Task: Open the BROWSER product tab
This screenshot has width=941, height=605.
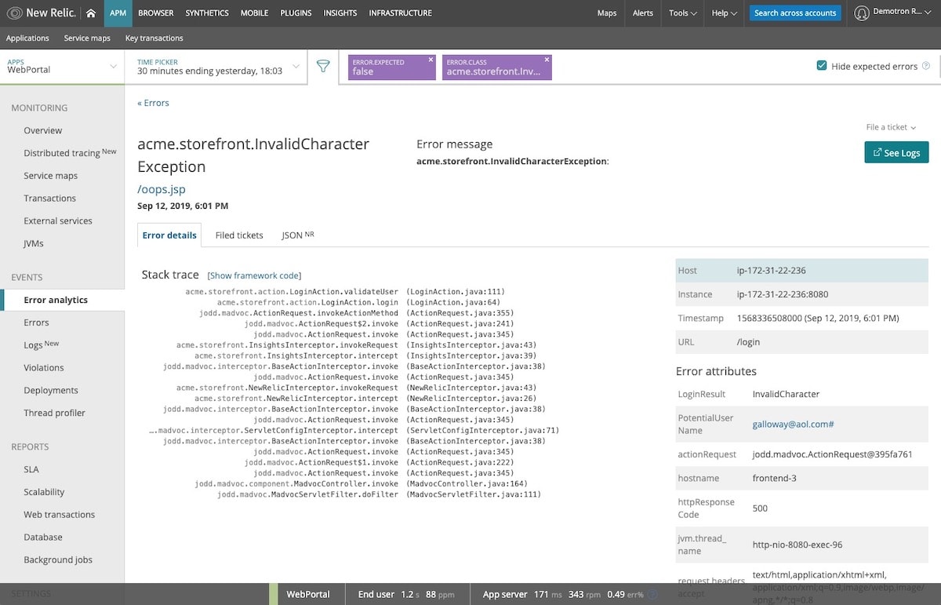Action: [x=156, y=13]
